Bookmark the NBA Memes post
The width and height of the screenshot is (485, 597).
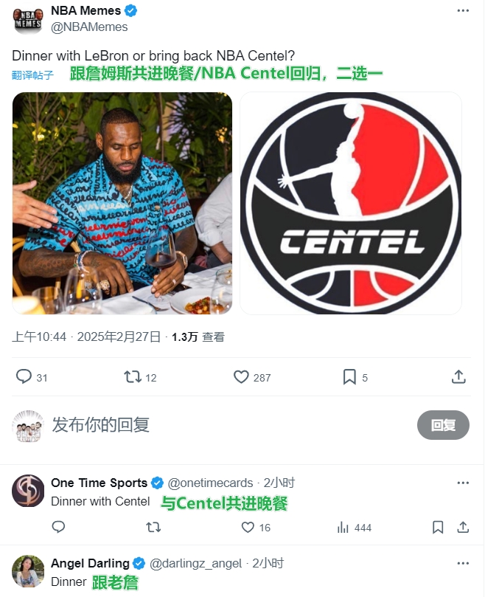(349, 377)
